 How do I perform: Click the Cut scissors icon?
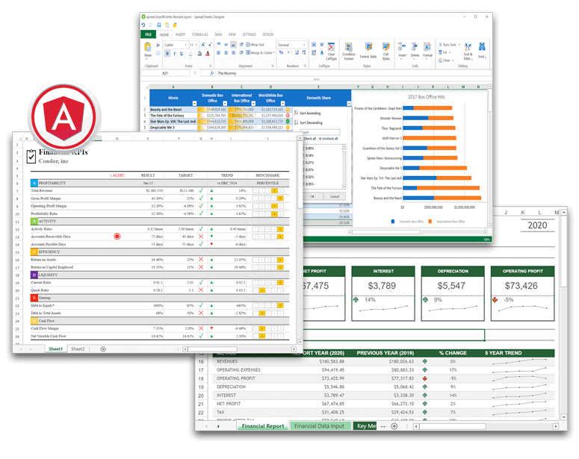pos(158,45)
